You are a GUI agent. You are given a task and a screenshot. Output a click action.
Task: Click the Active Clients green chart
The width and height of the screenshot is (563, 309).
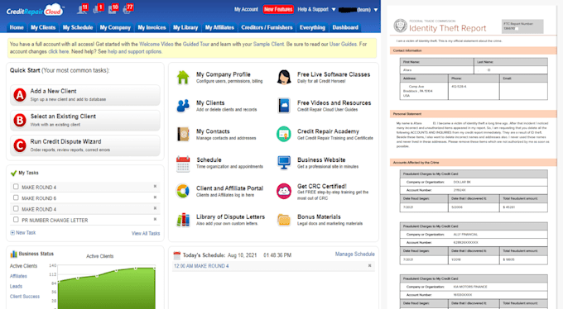point(107,288)
